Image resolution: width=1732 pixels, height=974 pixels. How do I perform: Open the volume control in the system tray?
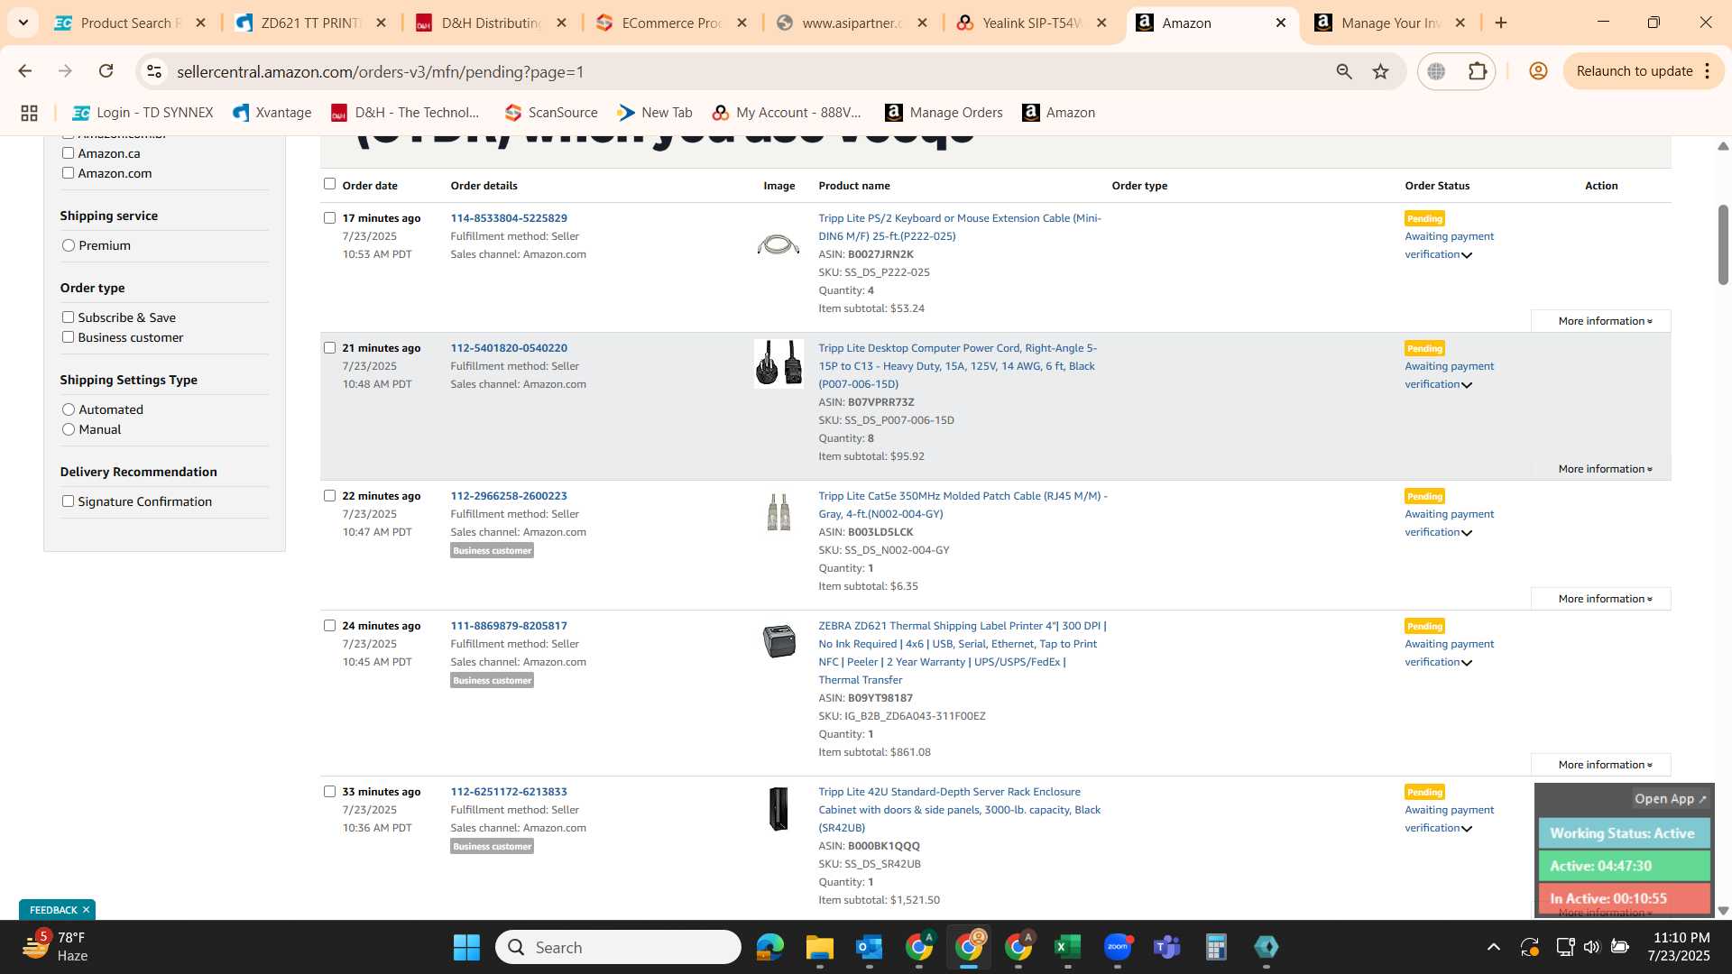pos(1591,947)
